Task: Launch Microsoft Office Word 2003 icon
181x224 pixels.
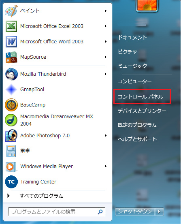Action: coord(11,42)
